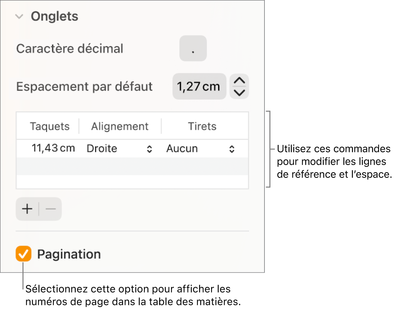
Task: Add a new tab stop with the plus icon
Action: (x=27, y=209)
